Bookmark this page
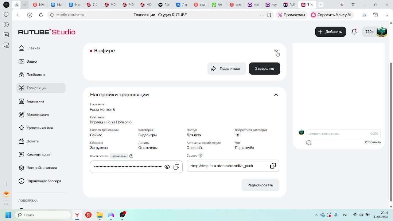Viewport: 393px width, 221px height. pyautogui.click(x=269, y=15)
